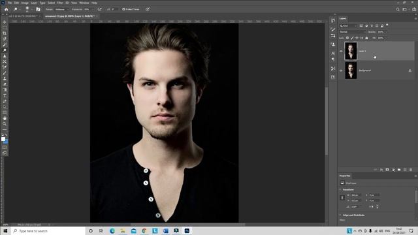
Task: Enable airbrush-style build-up in options bar
Action: click(x=100, y=9)
